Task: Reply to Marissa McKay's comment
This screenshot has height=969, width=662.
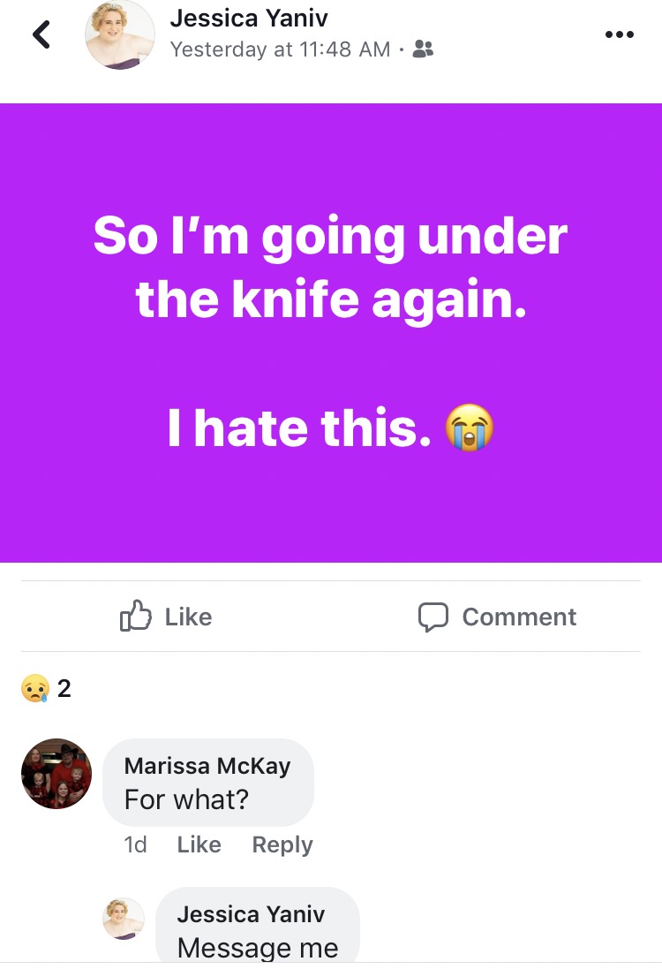Action: tap(282, 844)
